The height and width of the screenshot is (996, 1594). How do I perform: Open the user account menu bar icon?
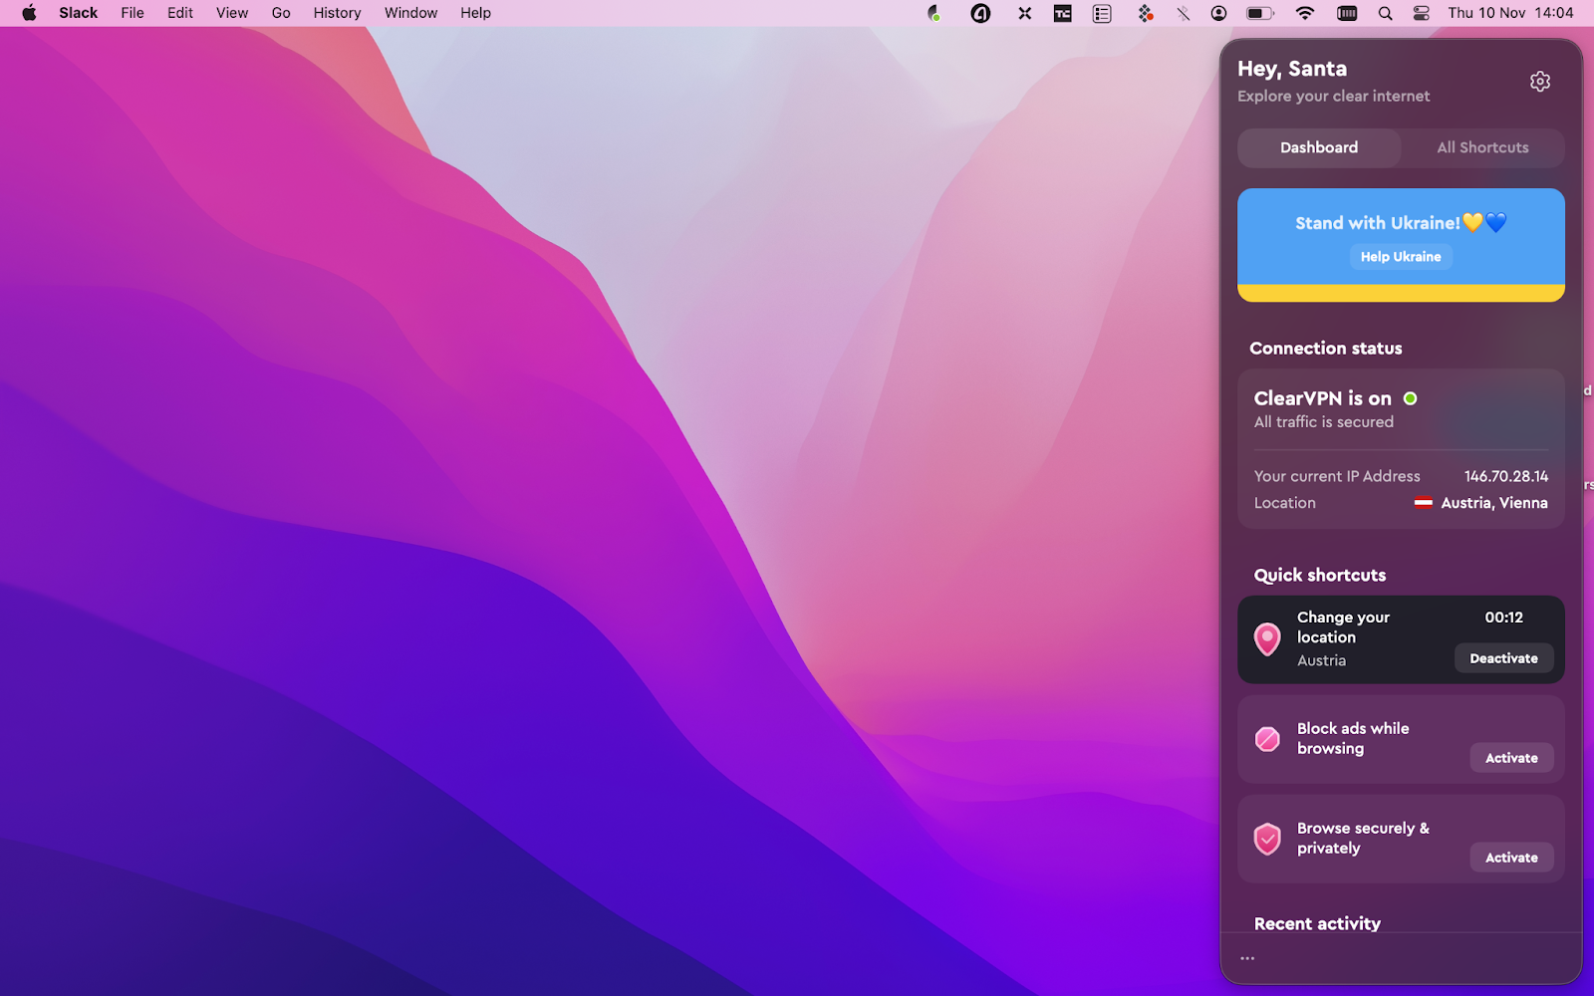(x=1218, y=13)
